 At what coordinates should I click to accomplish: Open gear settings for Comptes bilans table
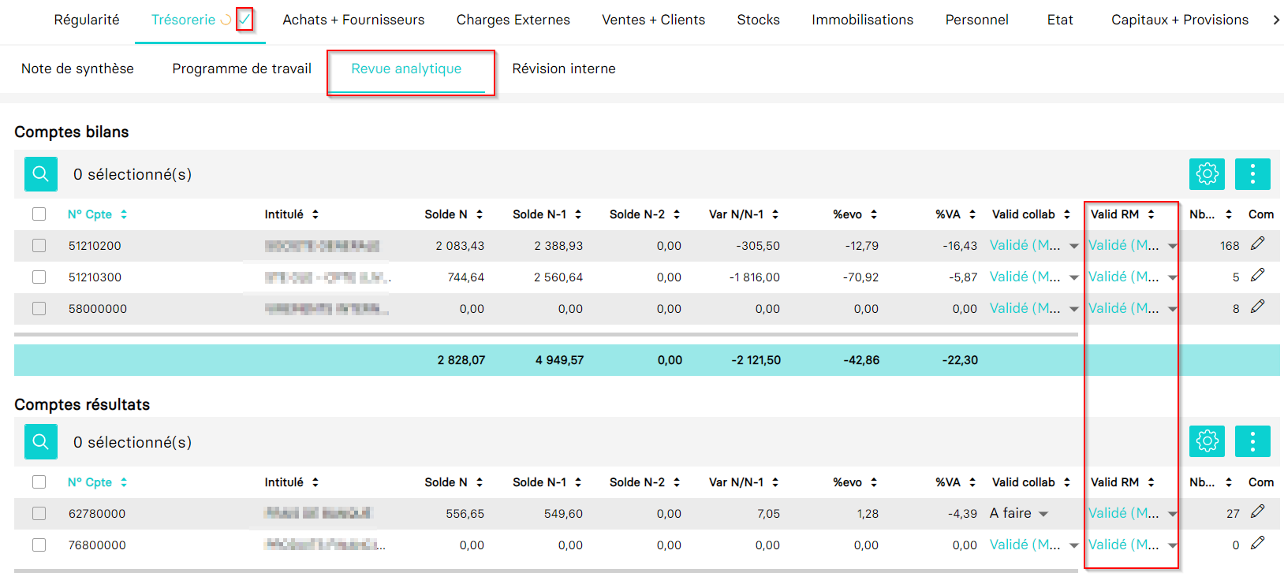[1207, 173]
